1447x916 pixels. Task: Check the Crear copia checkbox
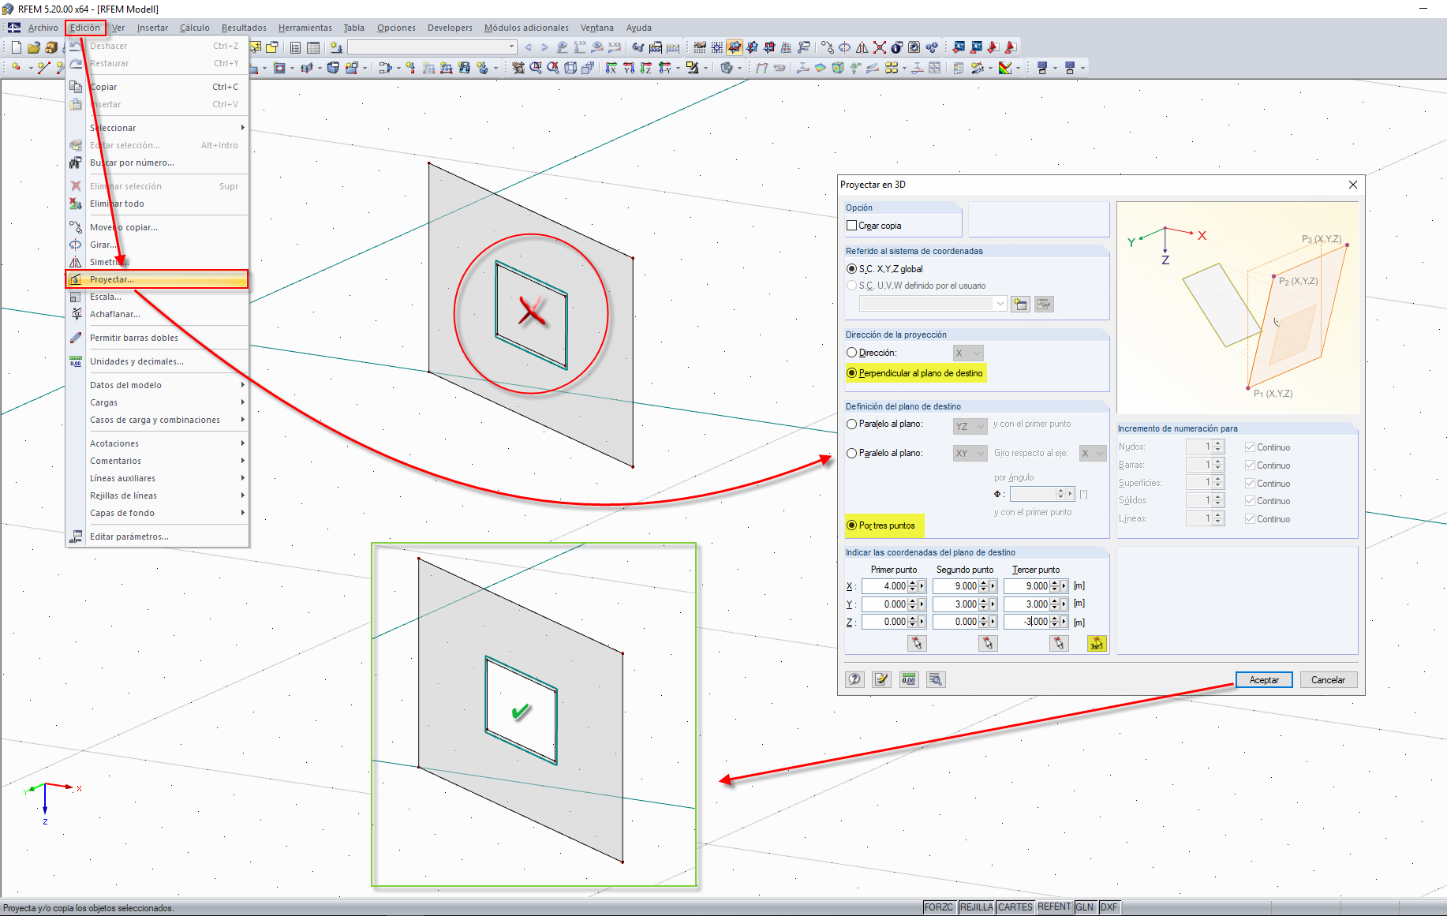(851, 226)
